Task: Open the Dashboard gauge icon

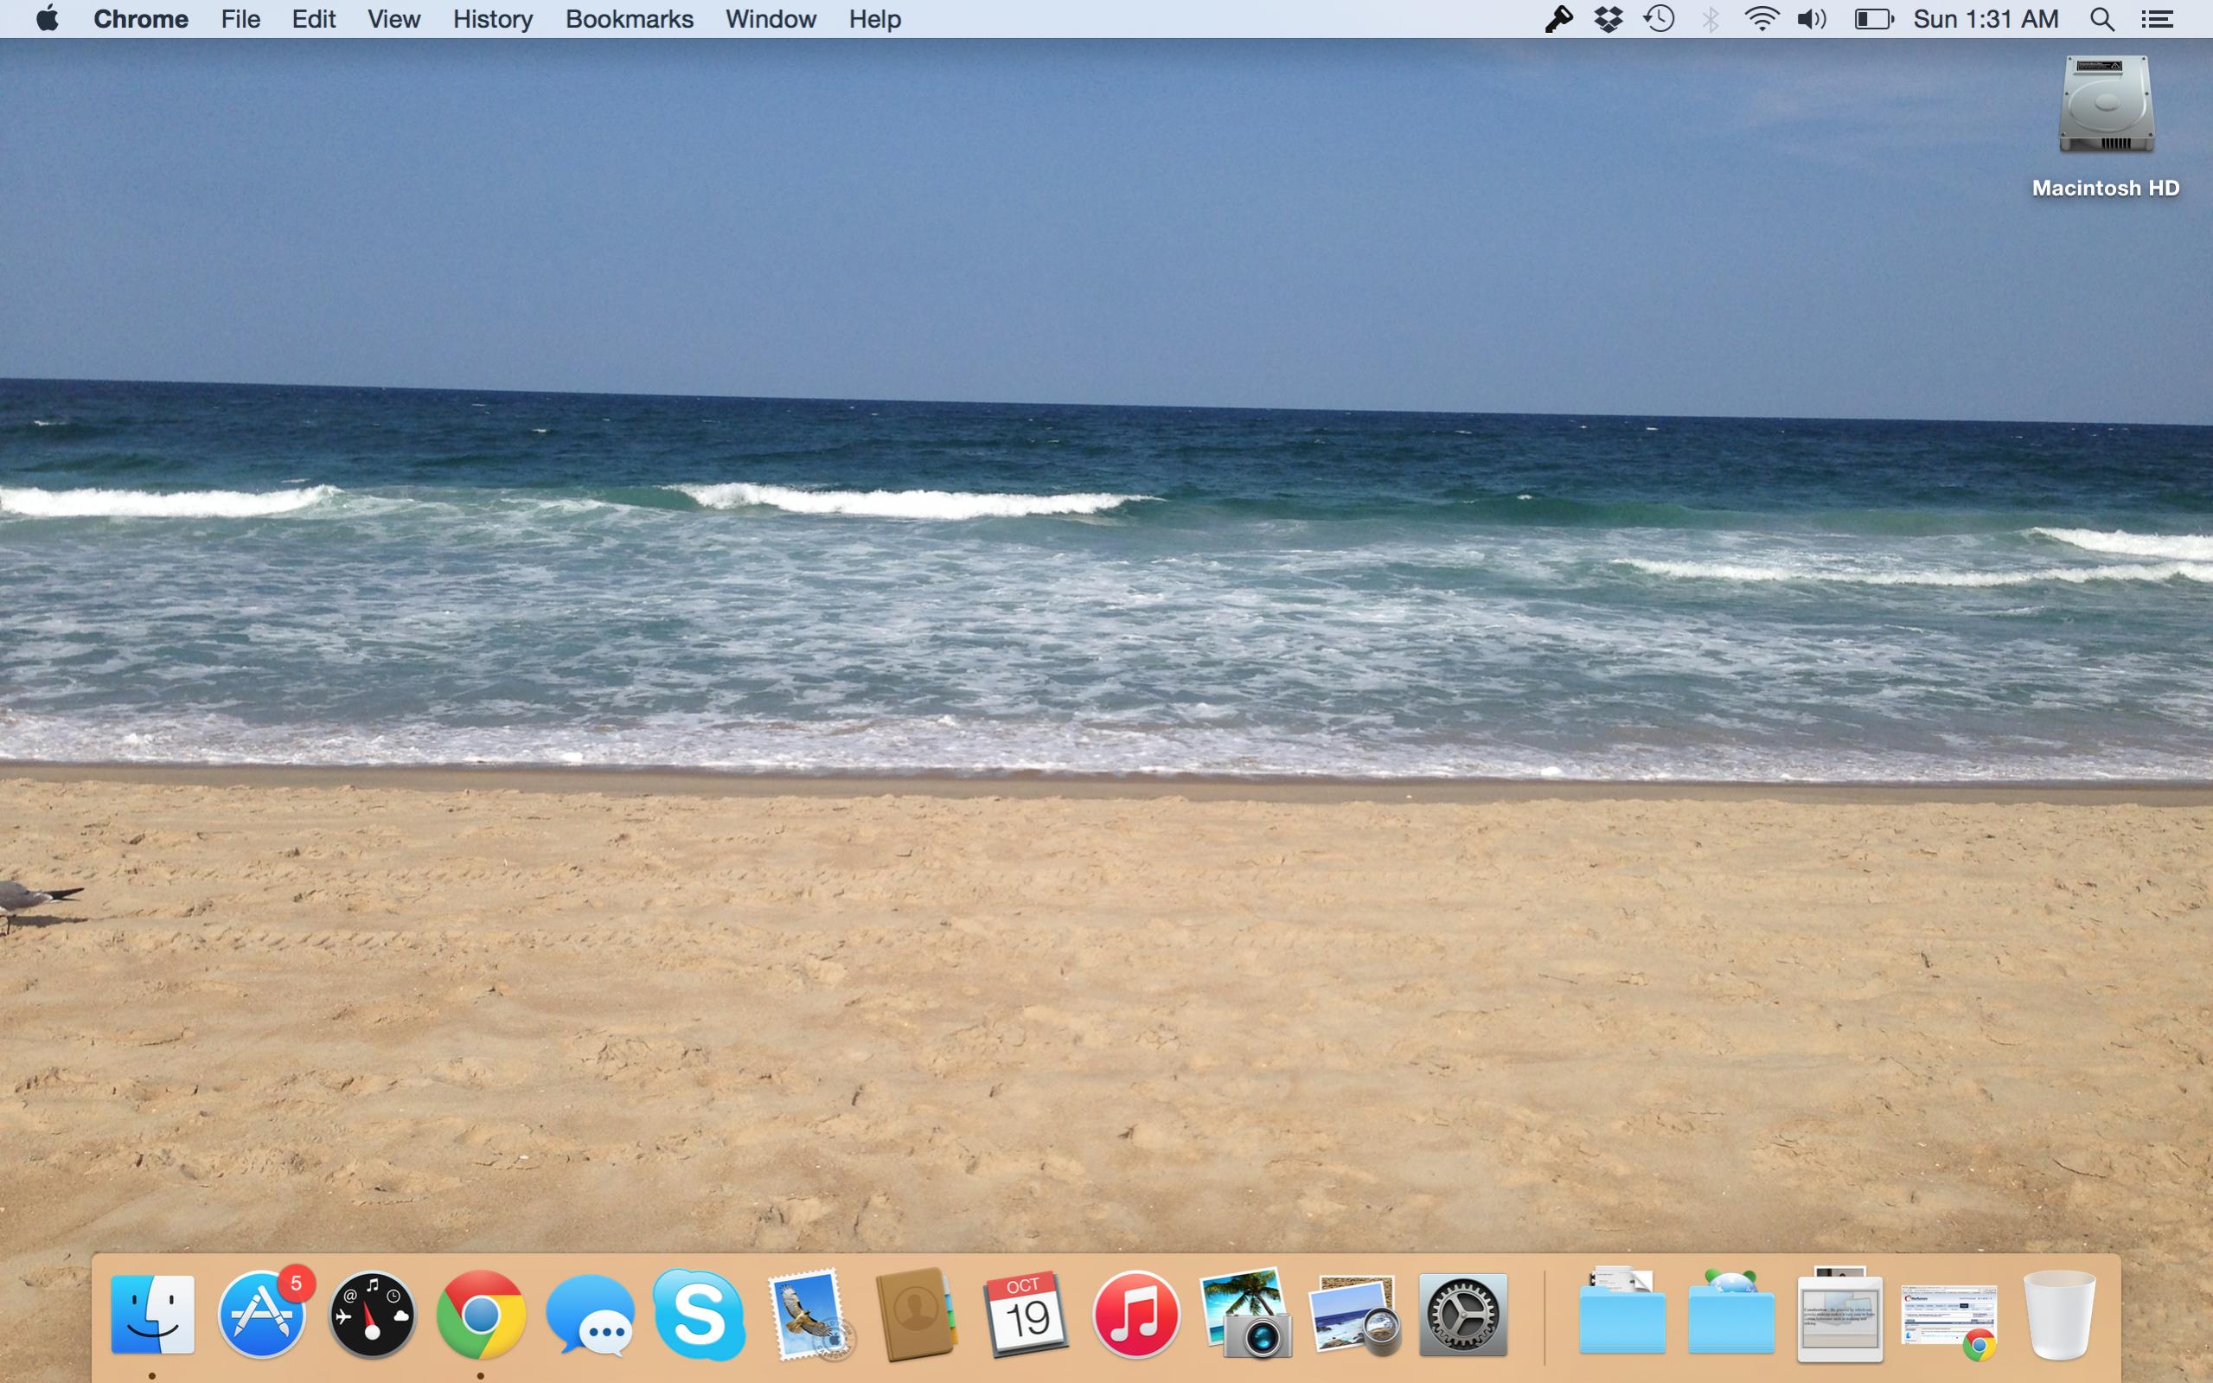Action: pos(372,1315)
